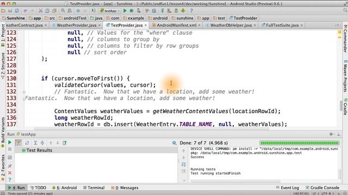This screenshot has height=195, width=348.
Task: Click the Synchronize toolbar icon
Action: (x=17, y=11)
